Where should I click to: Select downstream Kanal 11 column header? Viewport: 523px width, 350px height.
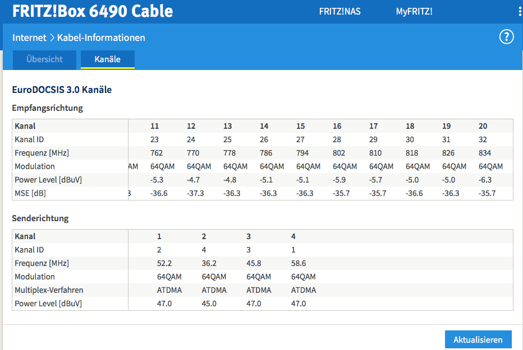coord(155,126)
